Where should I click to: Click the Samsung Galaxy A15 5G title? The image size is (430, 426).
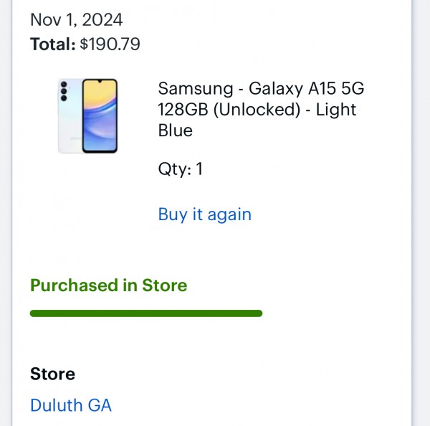coord(261,90)
